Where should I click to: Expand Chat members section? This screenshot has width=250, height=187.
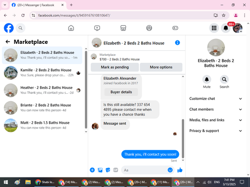(x=215, y=109)
